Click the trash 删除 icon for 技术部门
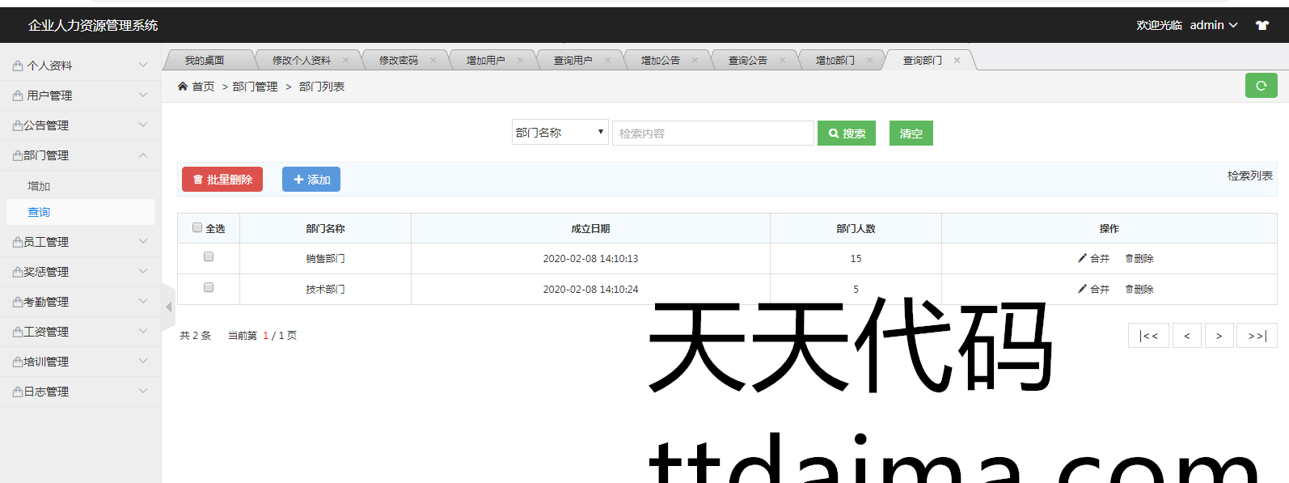This screenshot has width=1289, height=483. pos(1129,289)
